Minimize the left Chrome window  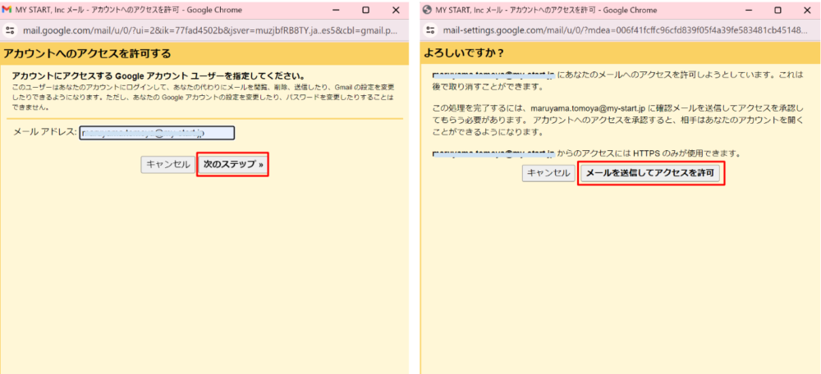click(336, 10)
